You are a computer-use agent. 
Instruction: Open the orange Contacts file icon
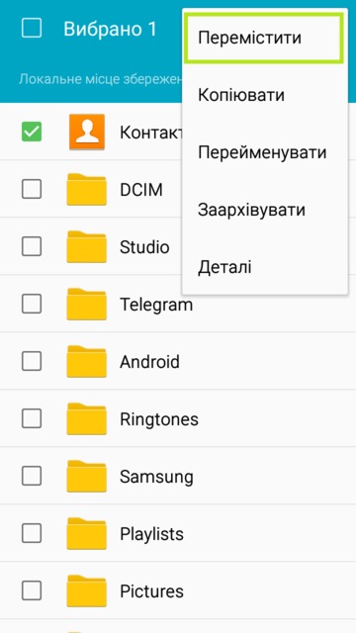[87, 132]
